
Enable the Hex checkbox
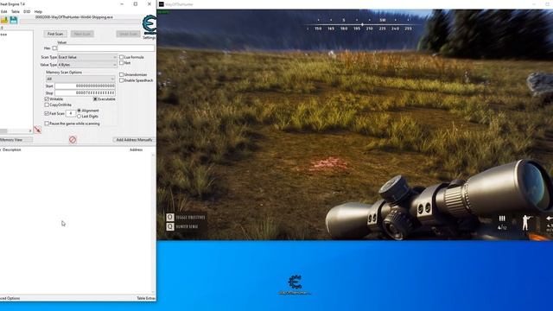point(54,48)
